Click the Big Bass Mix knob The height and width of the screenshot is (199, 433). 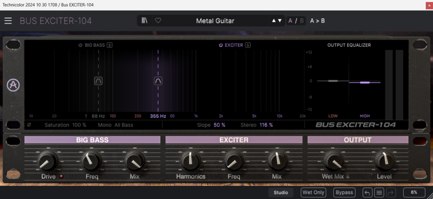coord(135,160)
